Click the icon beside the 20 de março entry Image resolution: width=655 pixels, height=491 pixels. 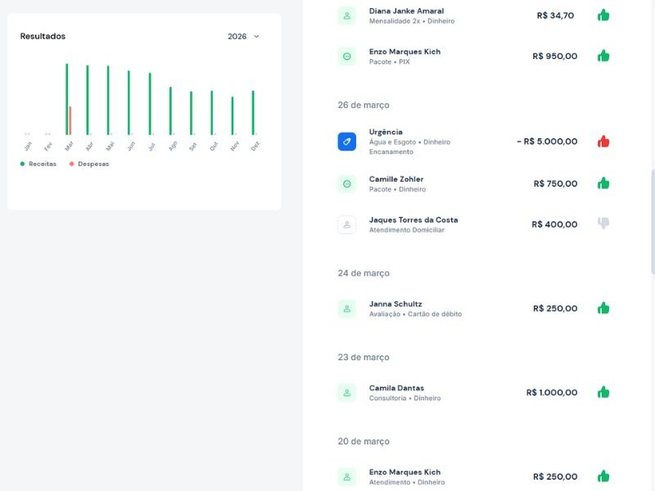(346, 477)
